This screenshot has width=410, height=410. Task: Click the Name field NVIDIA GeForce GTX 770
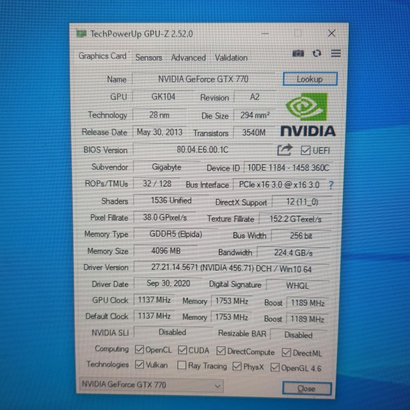(x=203, y=78)
